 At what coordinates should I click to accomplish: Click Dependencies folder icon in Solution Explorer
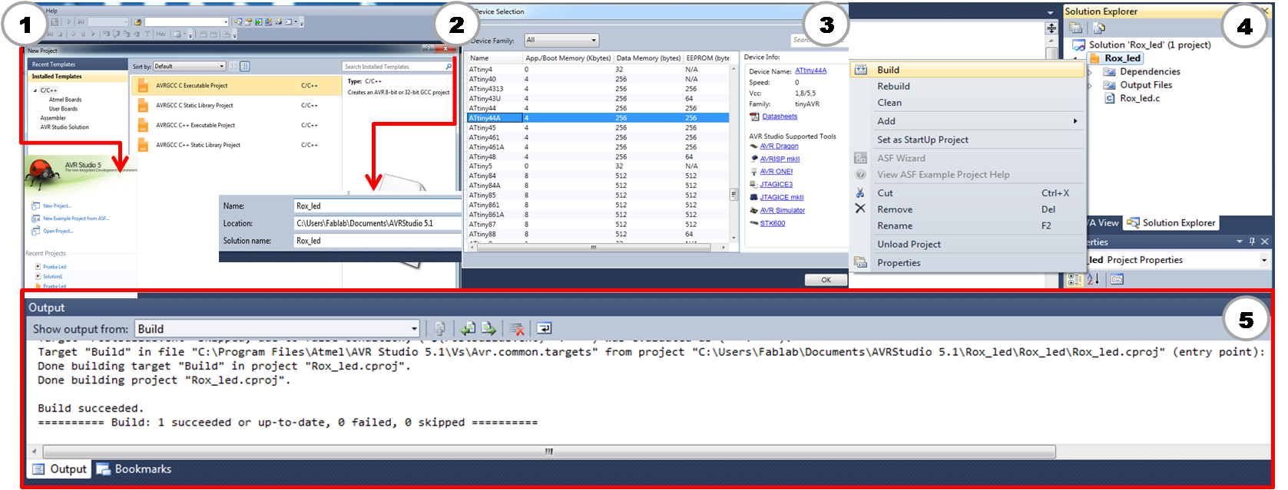[1109, 71]
